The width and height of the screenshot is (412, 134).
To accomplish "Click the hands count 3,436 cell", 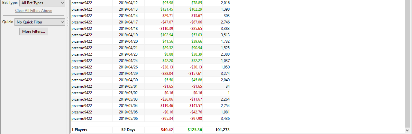I will point(223,119).
